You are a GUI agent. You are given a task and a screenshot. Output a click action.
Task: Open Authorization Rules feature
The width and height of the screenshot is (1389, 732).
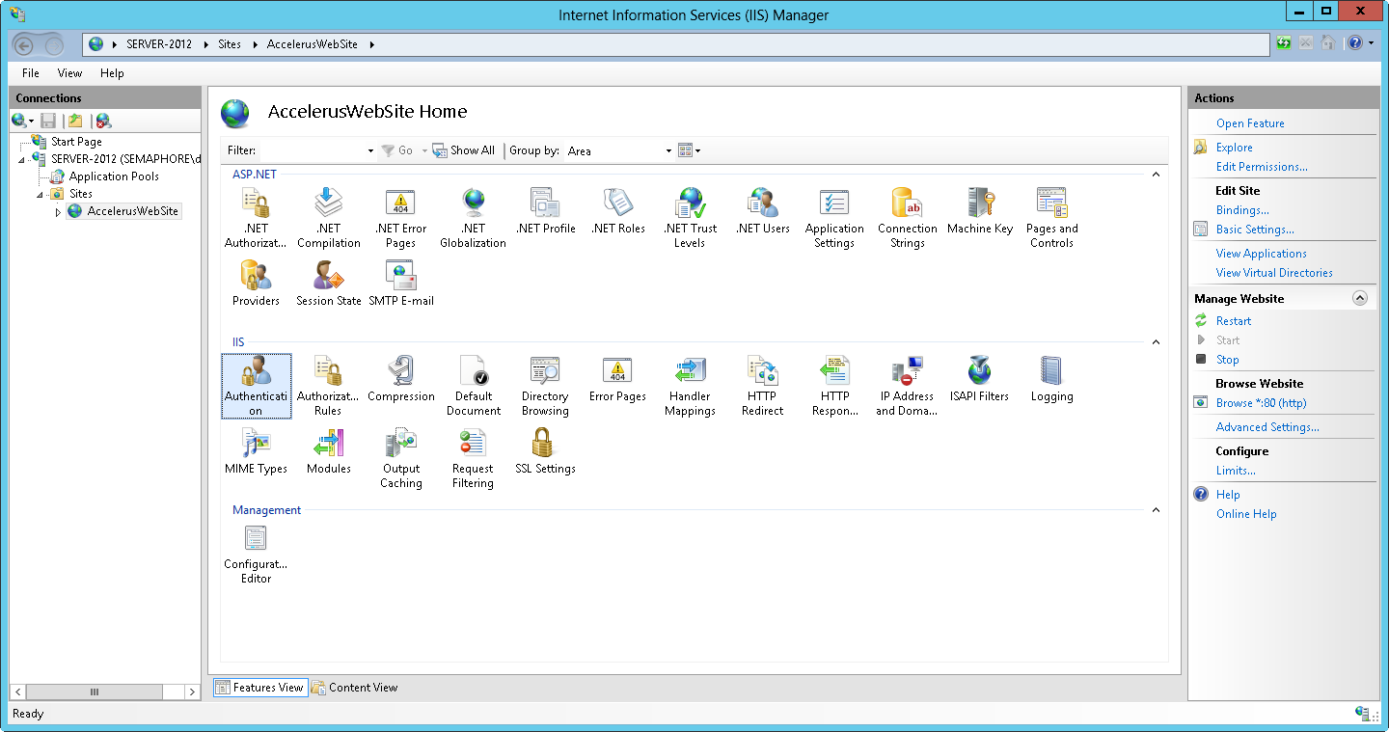[x=328, y=386]
